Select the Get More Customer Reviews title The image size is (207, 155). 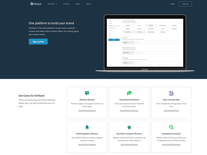tap(129, 134)
